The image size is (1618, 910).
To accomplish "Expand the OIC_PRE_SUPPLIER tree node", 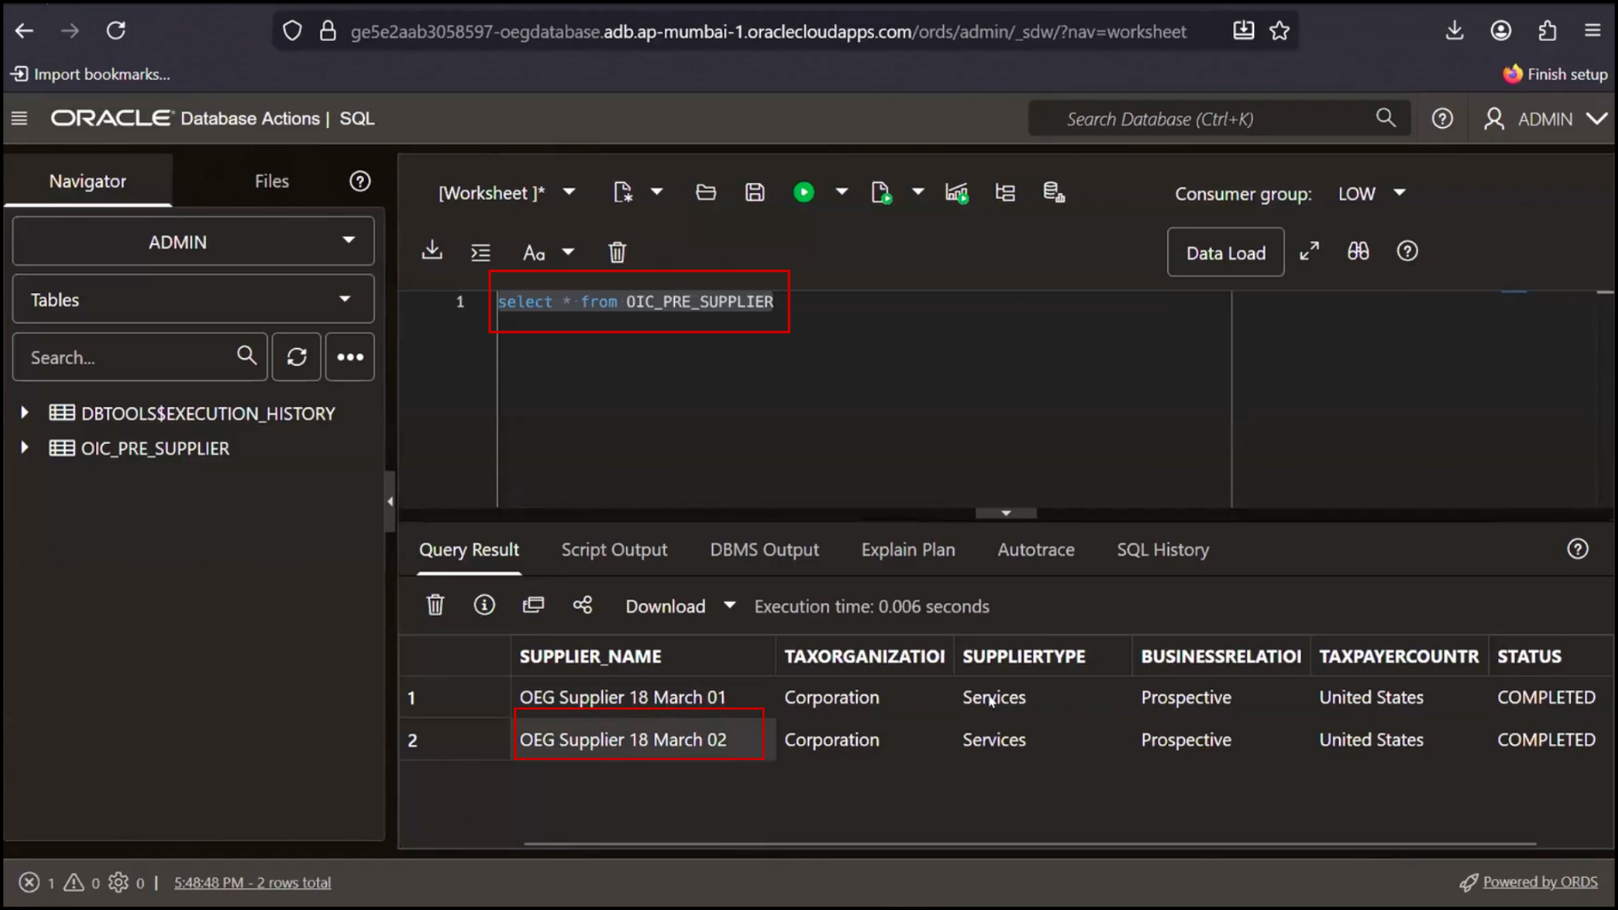I will pyautogui.click(x=23, y=447).
